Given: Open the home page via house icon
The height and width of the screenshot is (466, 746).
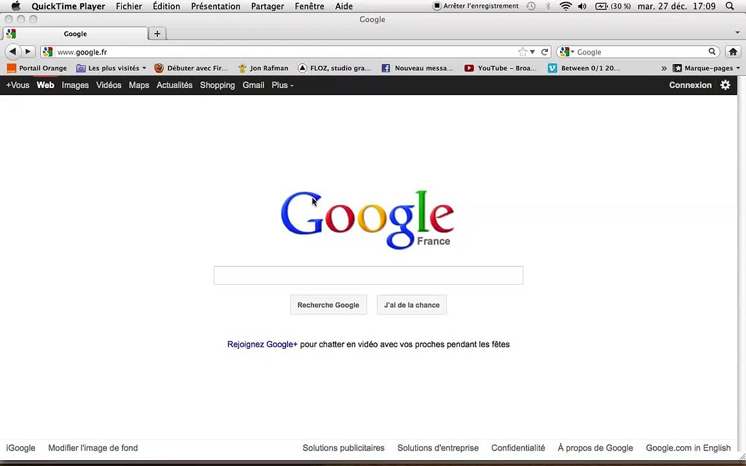Looking at the screenshot, I should click(x=733, y=51).
